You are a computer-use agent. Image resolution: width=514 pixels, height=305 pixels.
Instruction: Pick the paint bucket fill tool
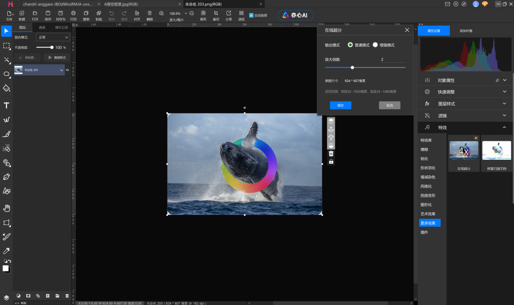(6, 88)
